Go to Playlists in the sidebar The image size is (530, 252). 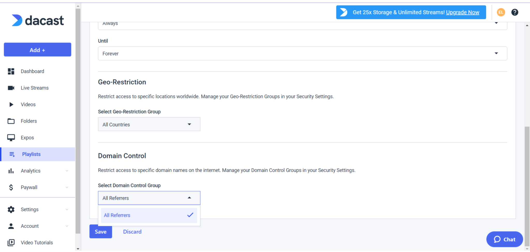(x=31, y=154)
